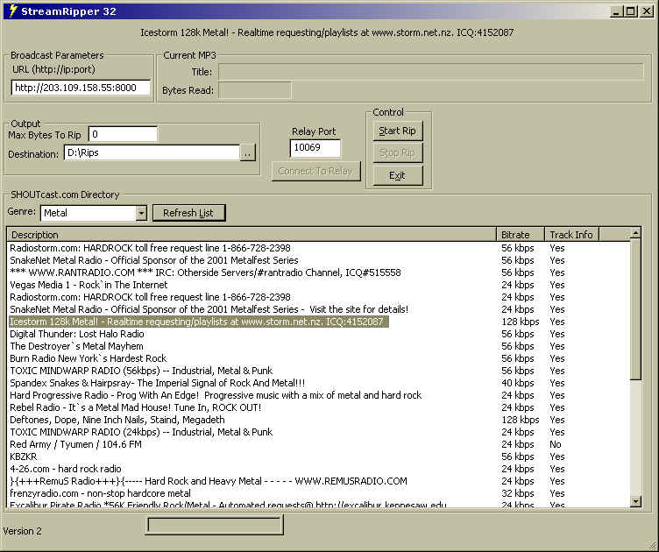Click the No track info for Red Army

tap(556, 444)
